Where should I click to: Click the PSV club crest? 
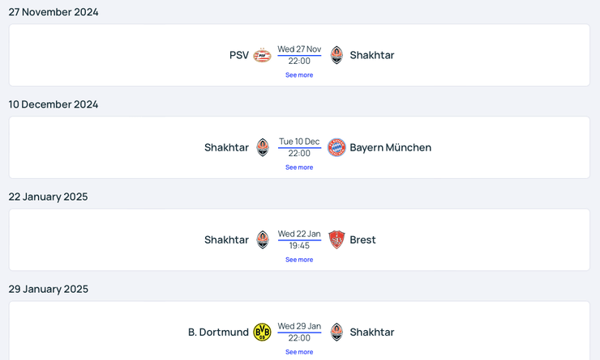coord(262,55)
